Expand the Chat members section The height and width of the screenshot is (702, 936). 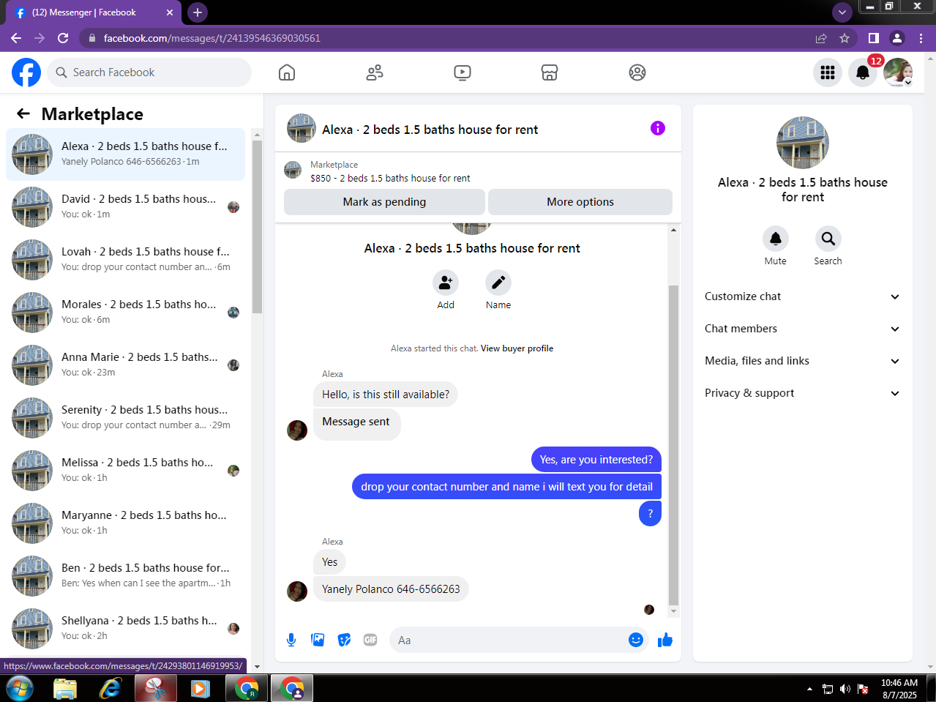click(803, 329)
